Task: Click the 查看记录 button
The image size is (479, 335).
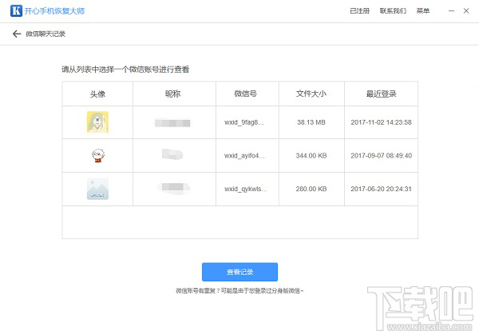Action: [x=239, y=272]
